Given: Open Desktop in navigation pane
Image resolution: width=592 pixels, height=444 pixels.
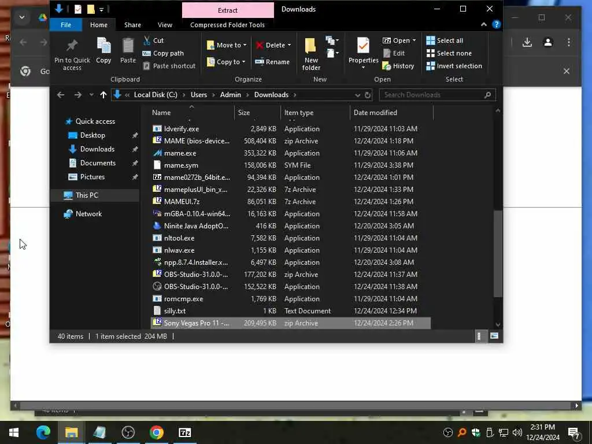Looking at the screenshot, I should [92, 135].
